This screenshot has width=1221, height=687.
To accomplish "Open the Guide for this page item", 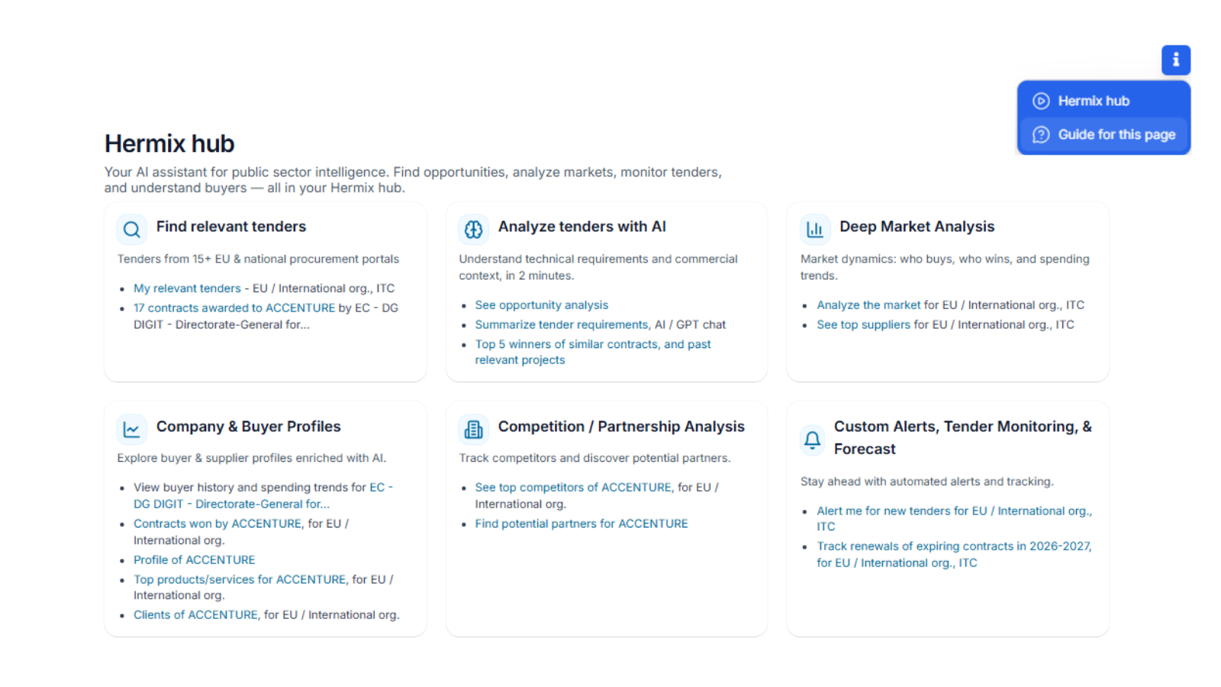I will [x=1116, y=134].
